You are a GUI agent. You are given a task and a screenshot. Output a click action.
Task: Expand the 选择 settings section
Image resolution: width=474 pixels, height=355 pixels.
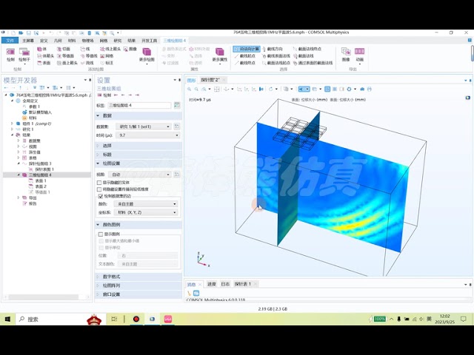pos(138,146)
